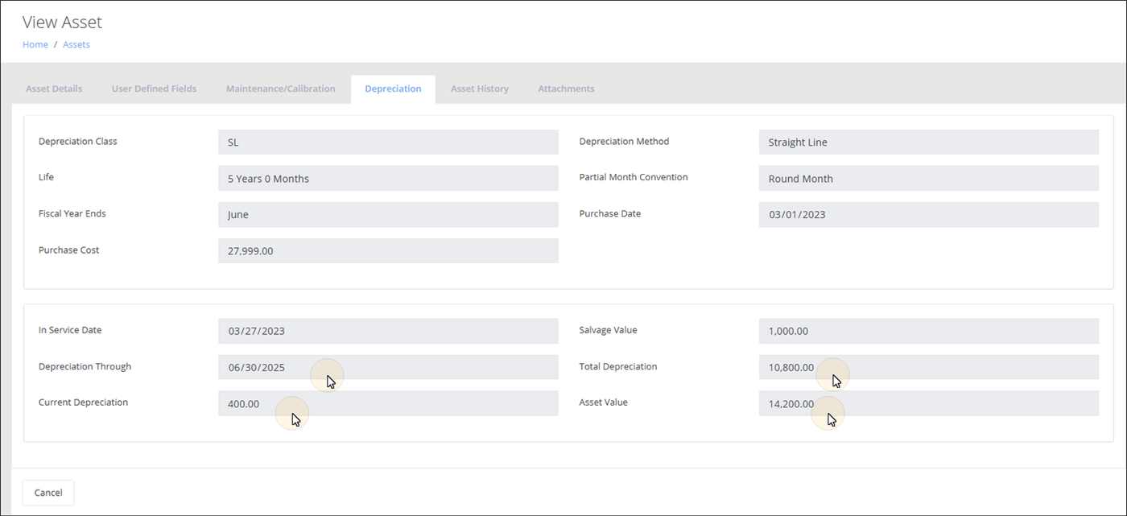
Task: Click the Depreciation Through label
Action: click(x=85, y=366)
